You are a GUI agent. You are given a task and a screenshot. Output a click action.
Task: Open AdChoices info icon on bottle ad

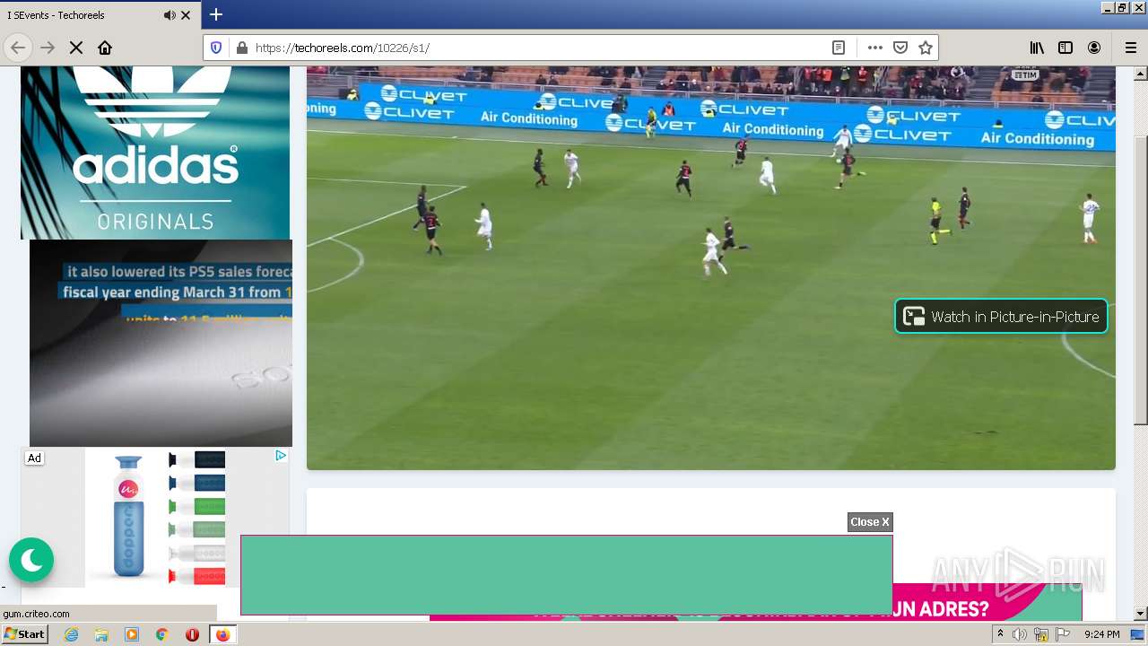point(281,456)
